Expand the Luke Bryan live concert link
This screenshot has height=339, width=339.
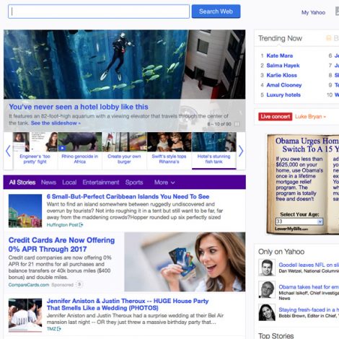[x=310, y=117]
